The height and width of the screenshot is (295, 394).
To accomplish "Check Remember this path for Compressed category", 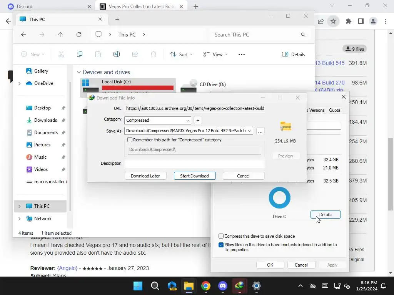I will [130, 140].
